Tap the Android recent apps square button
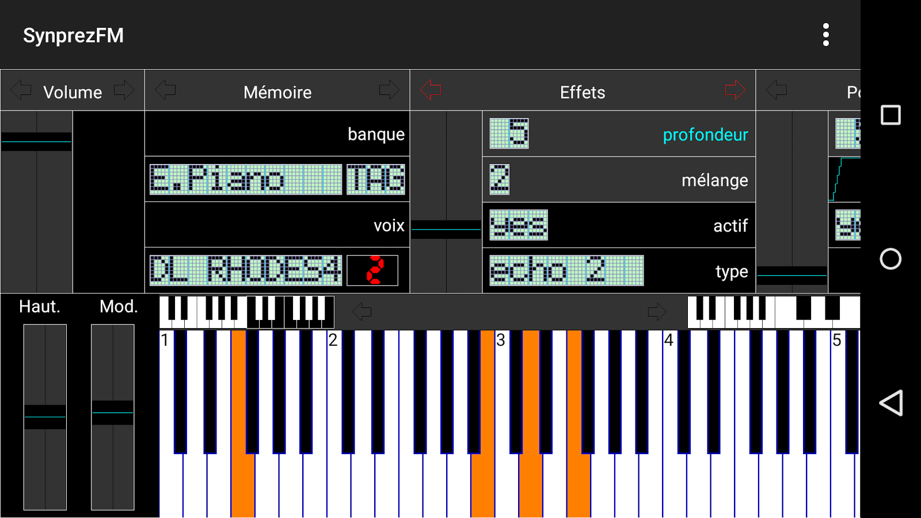The height and width of the screenshot is (518, 921). point(889,115)
